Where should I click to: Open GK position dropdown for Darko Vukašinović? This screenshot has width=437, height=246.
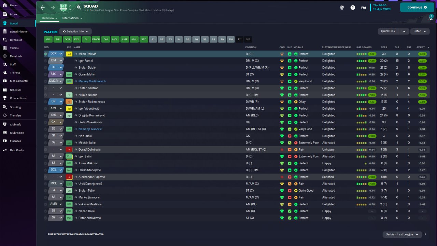click(56, 122)
